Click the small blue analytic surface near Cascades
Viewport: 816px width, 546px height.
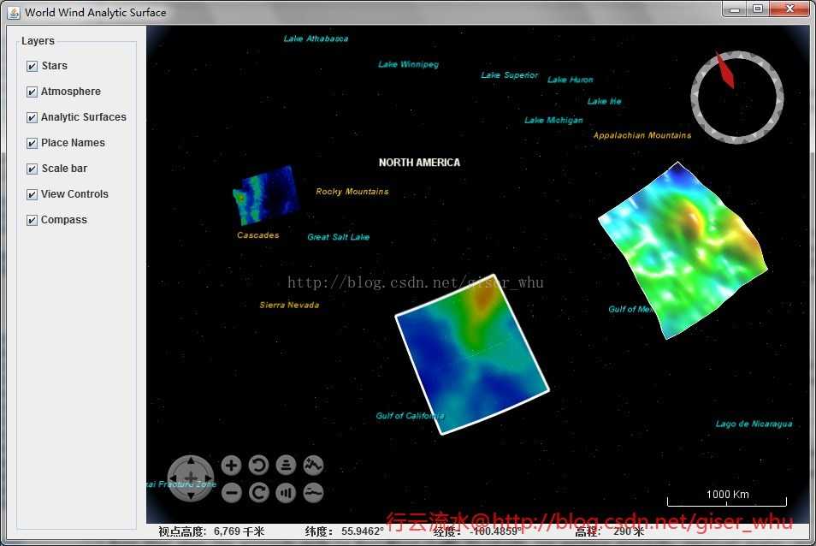point(266,194)
